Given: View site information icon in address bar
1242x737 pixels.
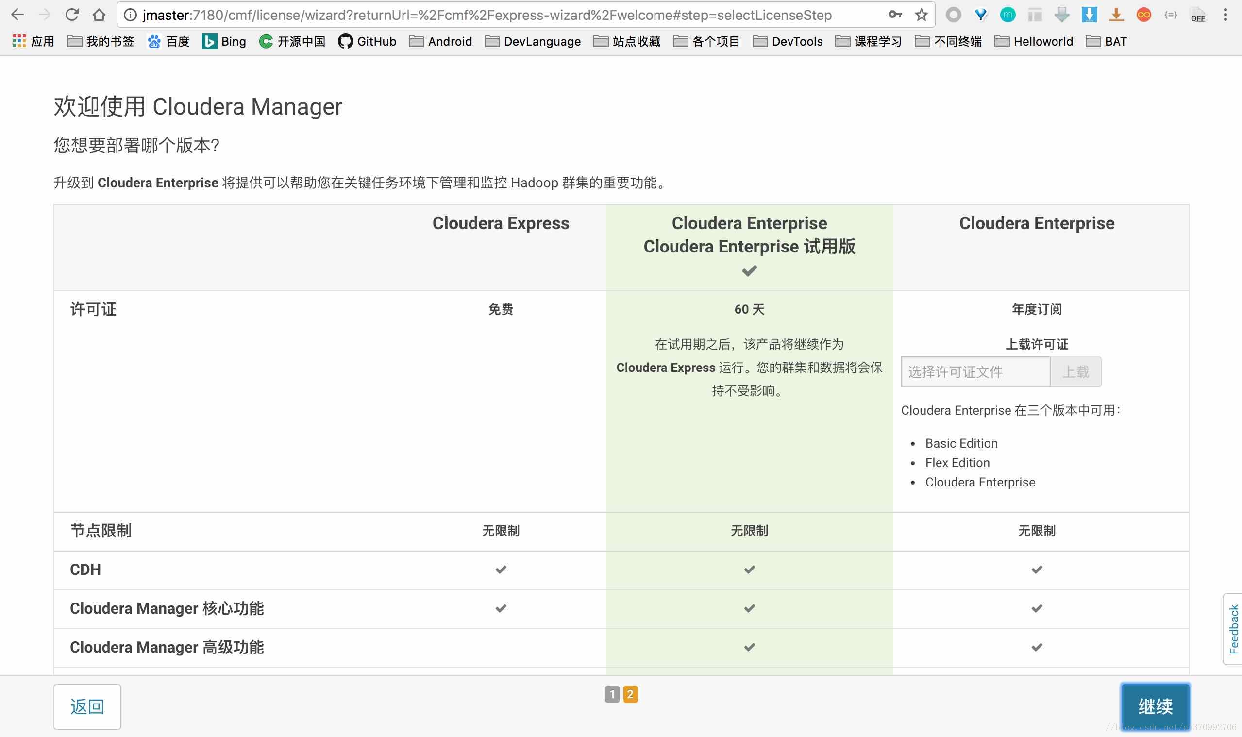Looking at the screenshot, I should pos(130,15).
